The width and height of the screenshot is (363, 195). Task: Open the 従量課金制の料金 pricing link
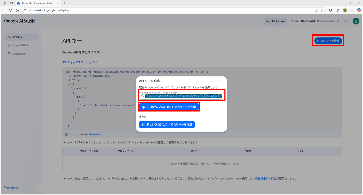[x=266, y=179]
